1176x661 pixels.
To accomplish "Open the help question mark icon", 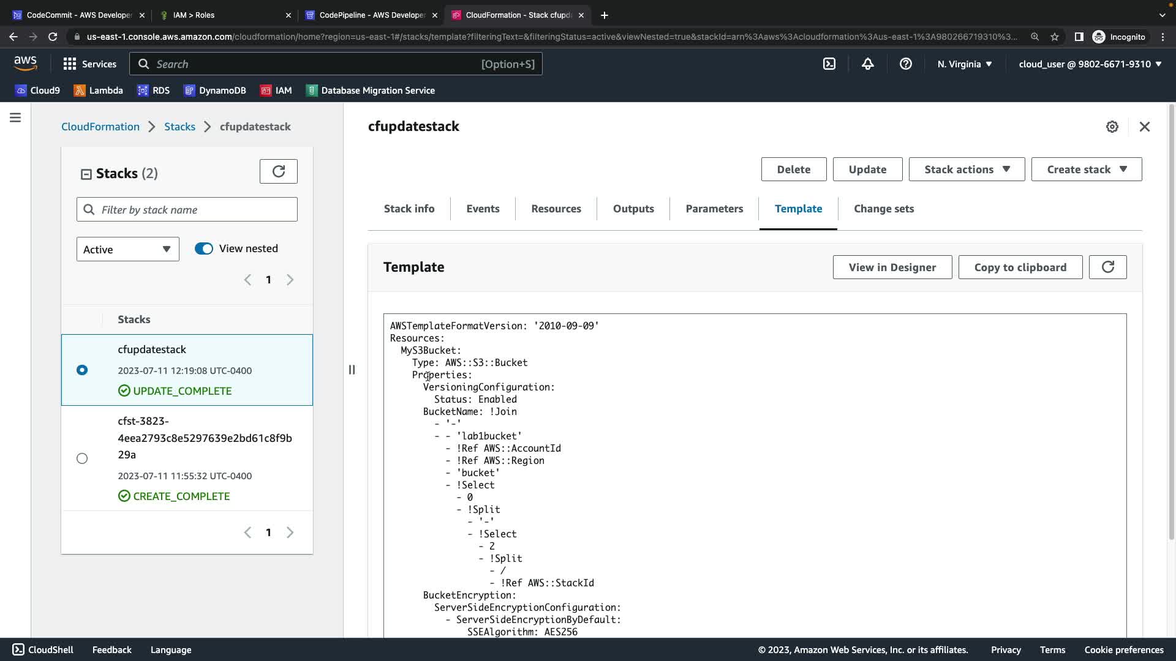I will [905, 64].
